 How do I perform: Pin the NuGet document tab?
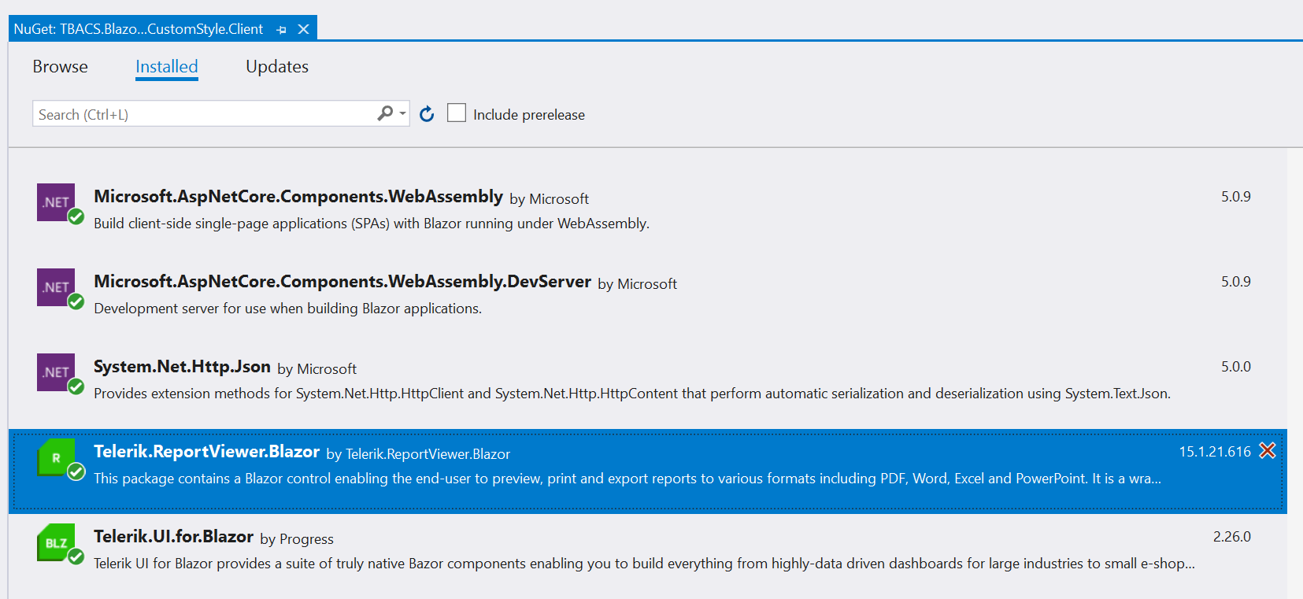tap(282, 30)
